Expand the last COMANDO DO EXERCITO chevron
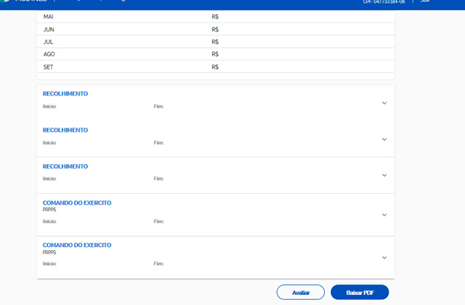465x305 pixels. click(384, 258)
